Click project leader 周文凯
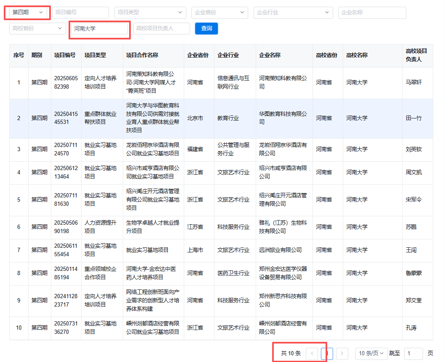Screen dimensions: 445x362 pyautogui.click(x=413, y=172)
